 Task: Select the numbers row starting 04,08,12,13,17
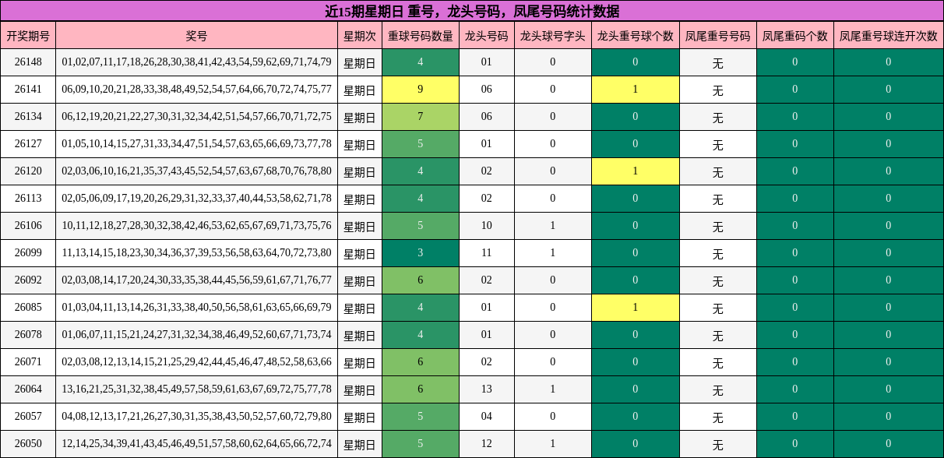196,417
